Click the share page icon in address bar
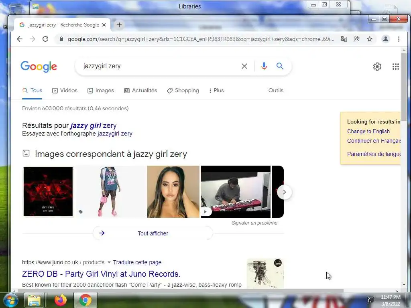The image size is (411, 308). [x=356, y=39]
